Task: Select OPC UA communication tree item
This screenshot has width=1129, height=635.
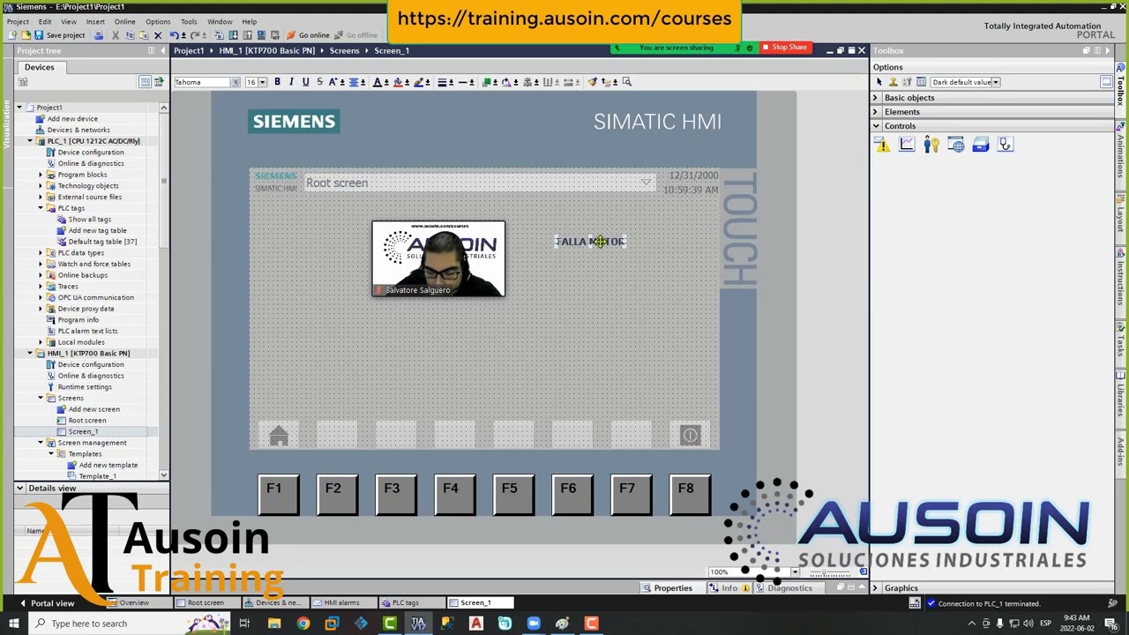Action: (95, 297)
